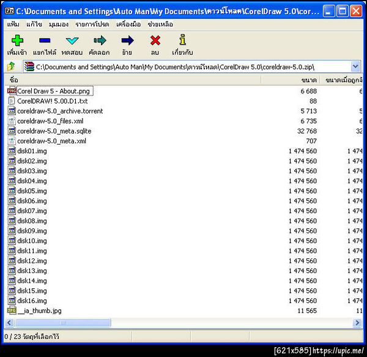Click the archive icon inside the address bar
Screen dimensions: 367x357
pyautogui.click(x=29, y=67)
